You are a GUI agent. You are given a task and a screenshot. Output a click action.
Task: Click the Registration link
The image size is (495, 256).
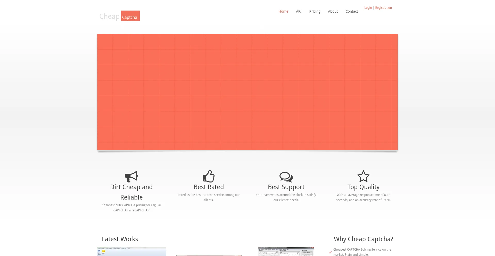[383, 8]
